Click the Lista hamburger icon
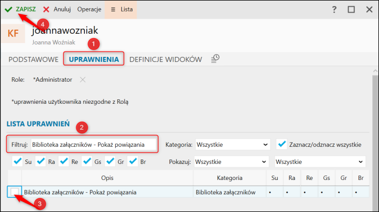379x212 pixels. pos(113,9)
